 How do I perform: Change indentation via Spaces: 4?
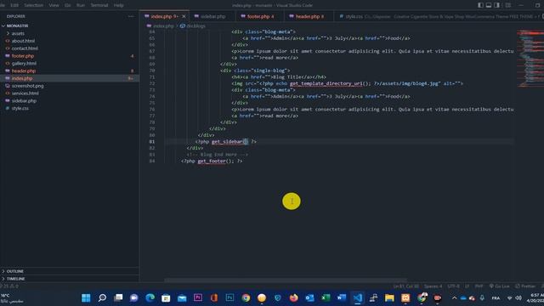click(x=433, y=286)
